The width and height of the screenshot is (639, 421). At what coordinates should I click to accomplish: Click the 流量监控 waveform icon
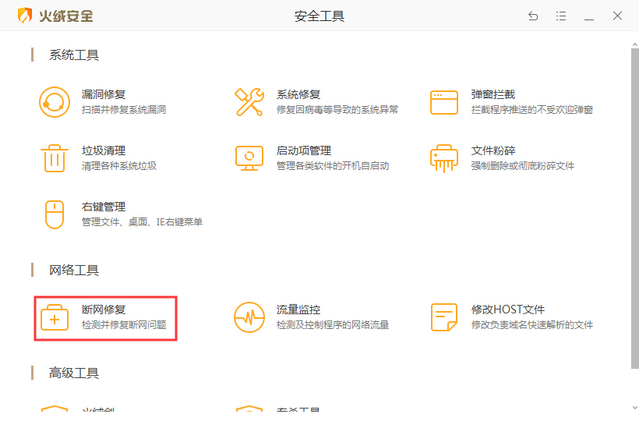(249, 317)
